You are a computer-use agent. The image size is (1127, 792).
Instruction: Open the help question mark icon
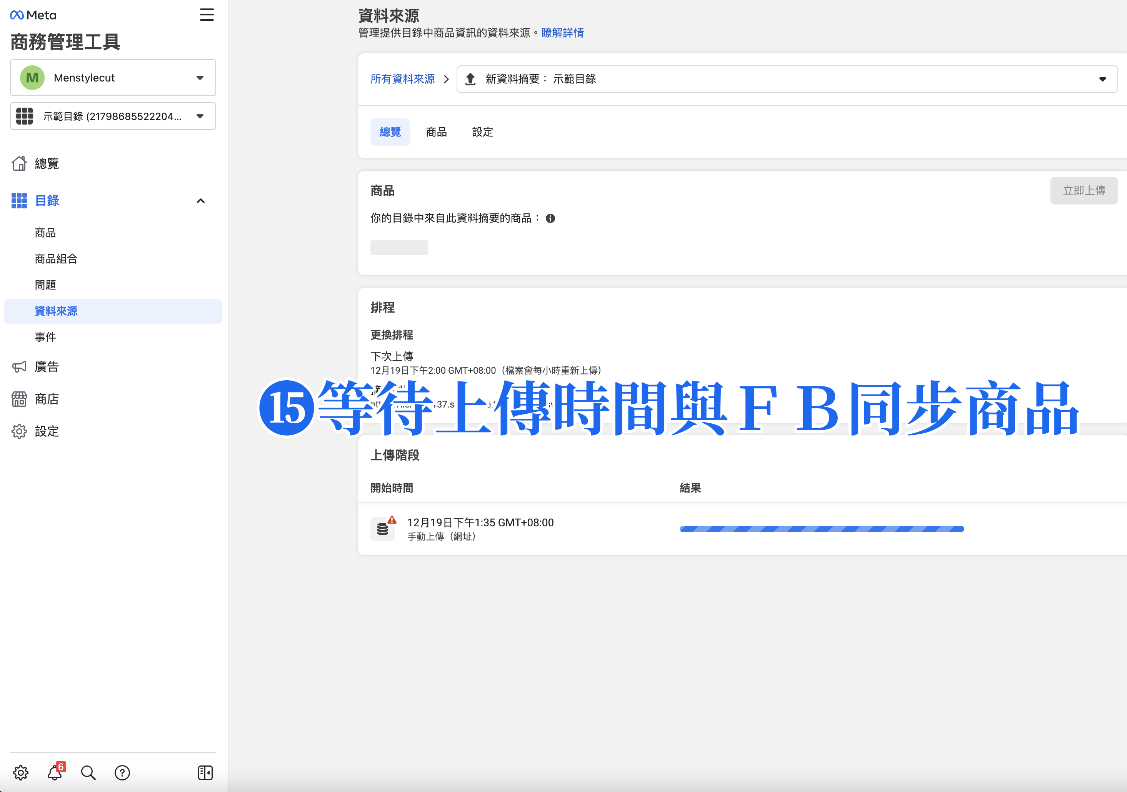(x=122, y=773)
